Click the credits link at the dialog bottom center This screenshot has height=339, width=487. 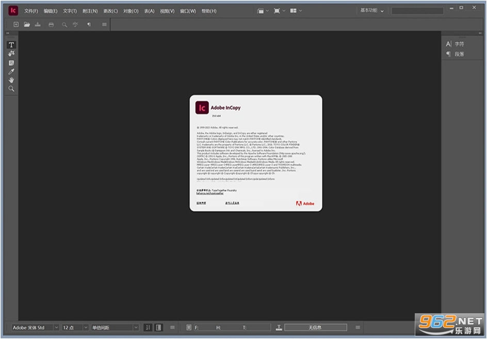point(232,203)
